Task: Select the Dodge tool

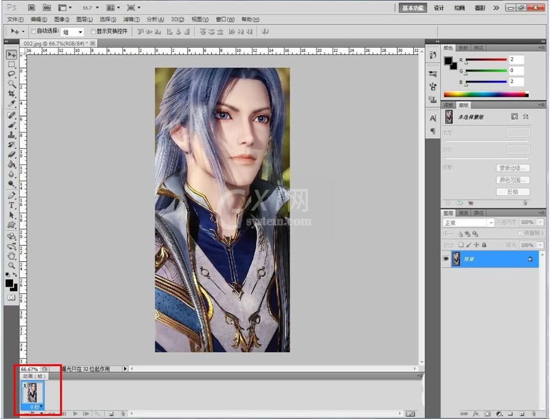Action: click(x=12, y=184)
